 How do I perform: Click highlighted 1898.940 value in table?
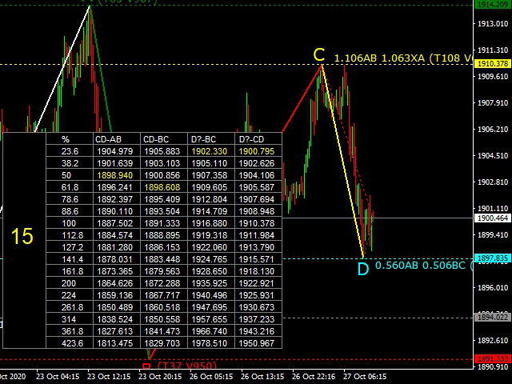click(x=115, y=175)
